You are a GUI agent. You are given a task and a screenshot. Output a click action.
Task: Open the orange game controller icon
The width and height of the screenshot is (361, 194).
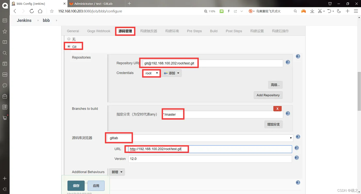click(303, 11)
